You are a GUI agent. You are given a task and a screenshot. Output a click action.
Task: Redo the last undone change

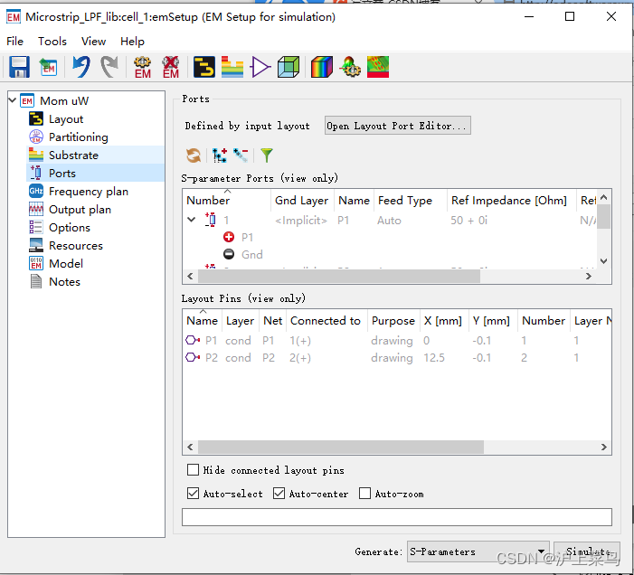point(109,67)
